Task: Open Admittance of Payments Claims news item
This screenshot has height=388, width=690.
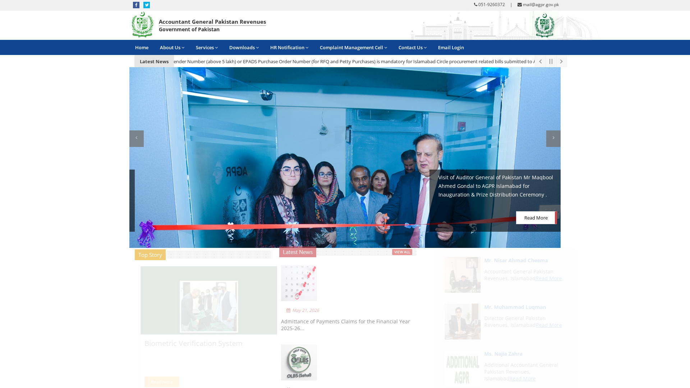Action: click(345, 325)
